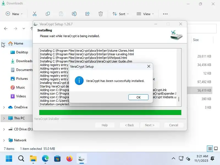Show hidden system tray icons
Viewport: 220px width, 165px height.
tap(174, 159)
